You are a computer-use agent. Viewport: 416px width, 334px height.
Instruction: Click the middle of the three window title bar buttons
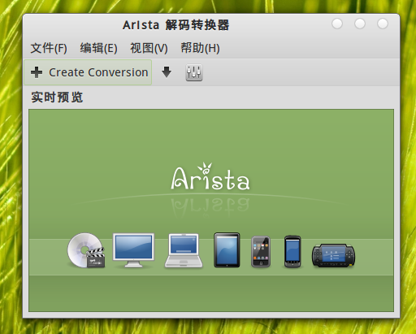point(360,24)
